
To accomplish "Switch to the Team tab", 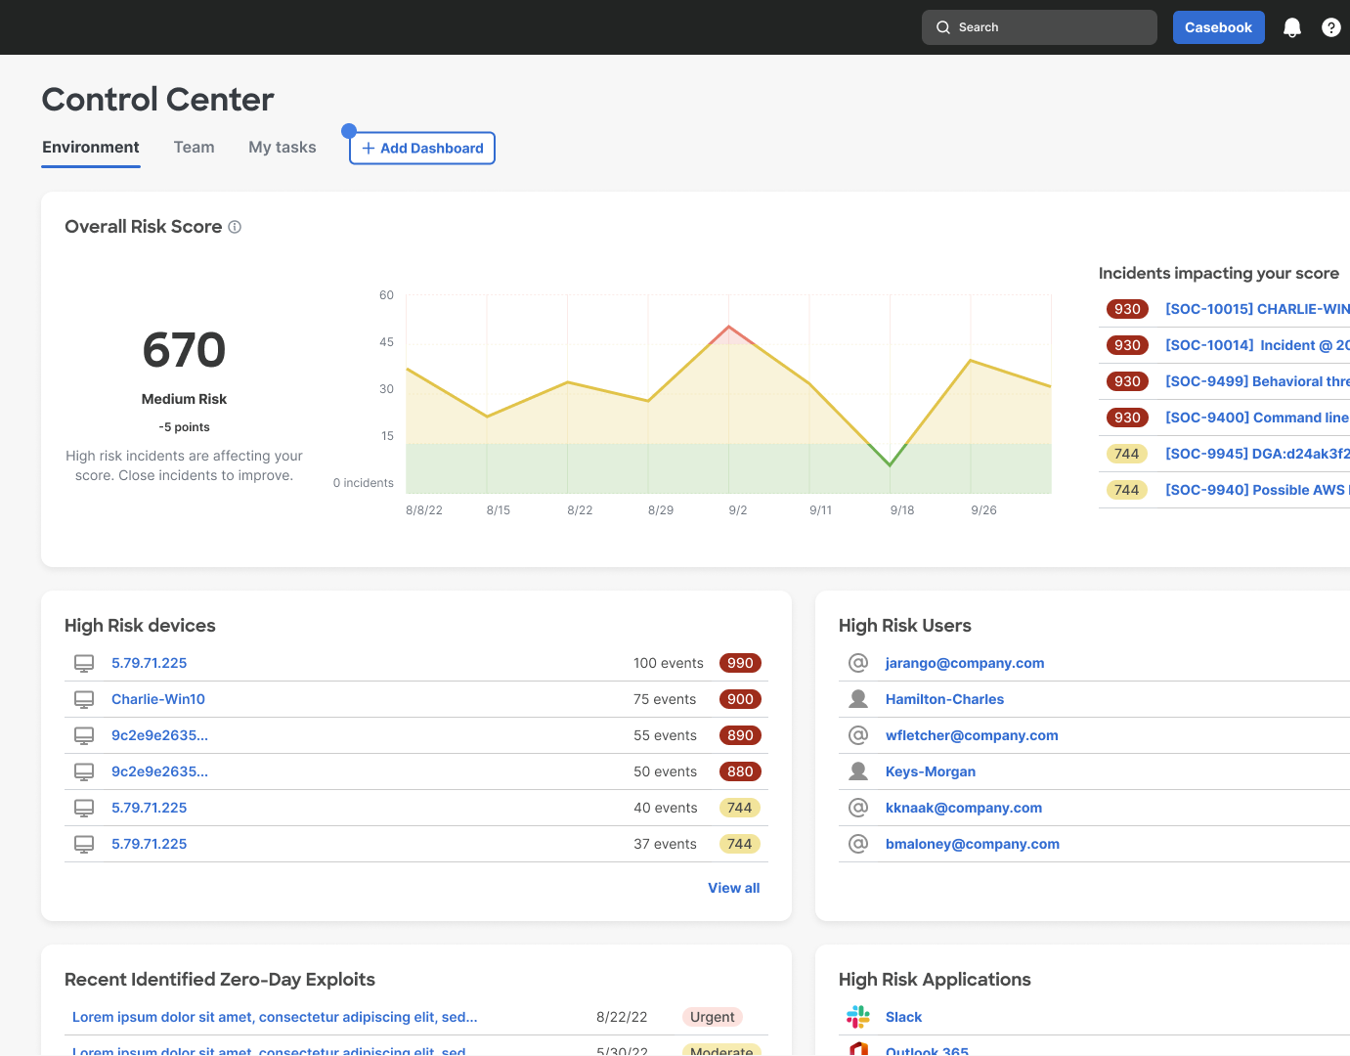I will [194, 148].
